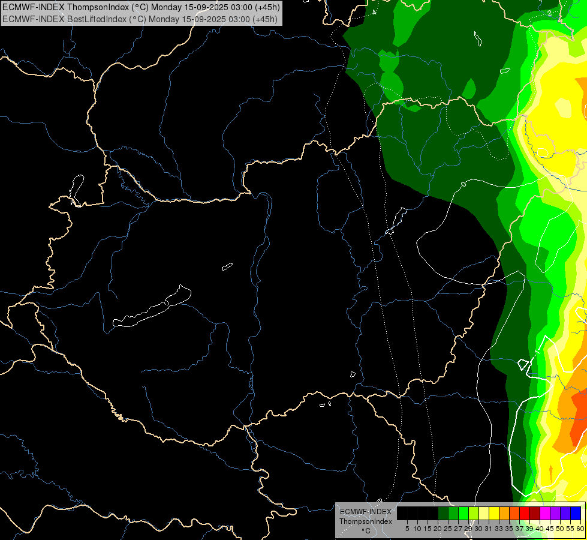Click the legend label 'ThompsonIndex'

tap(366, 521)
